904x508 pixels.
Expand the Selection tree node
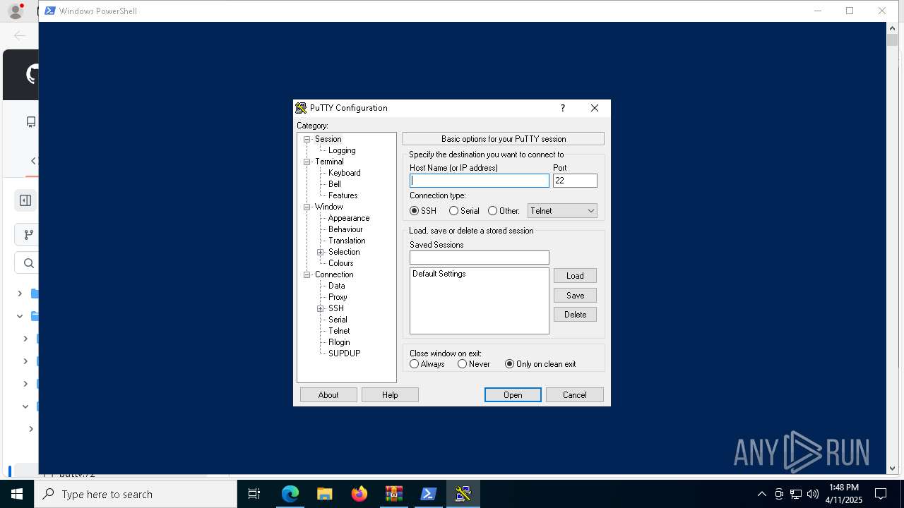coord(321,252)
